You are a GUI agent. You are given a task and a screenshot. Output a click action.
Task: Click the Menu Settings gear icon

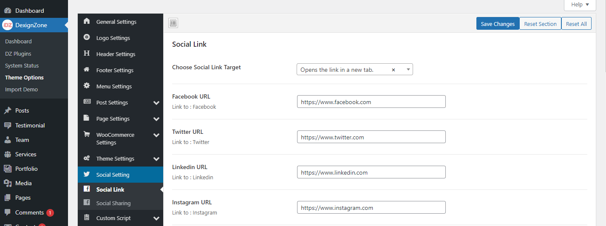pyautogui.click(x=87, y=86)
